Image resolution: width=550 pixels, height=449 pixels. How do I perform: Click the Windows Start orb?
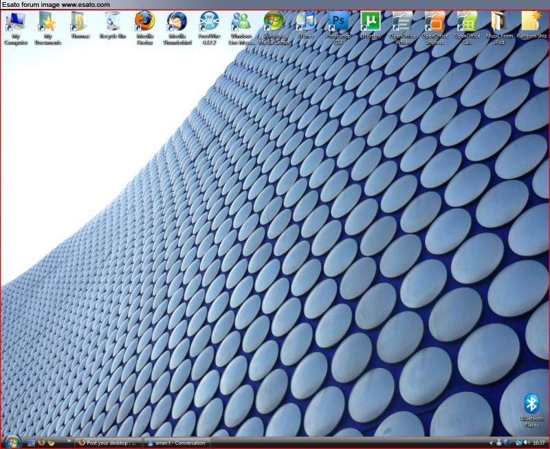pyautogui.click(x=12, y=442)
